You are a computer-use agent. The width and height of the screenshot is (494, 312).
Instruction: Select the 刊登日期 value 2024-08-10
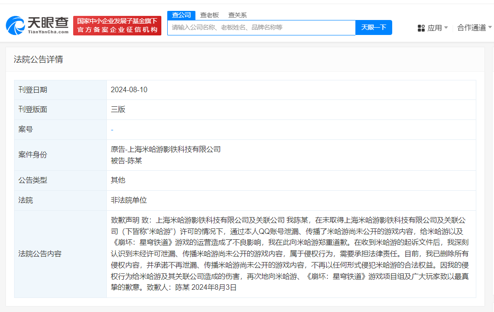point(130,89)
